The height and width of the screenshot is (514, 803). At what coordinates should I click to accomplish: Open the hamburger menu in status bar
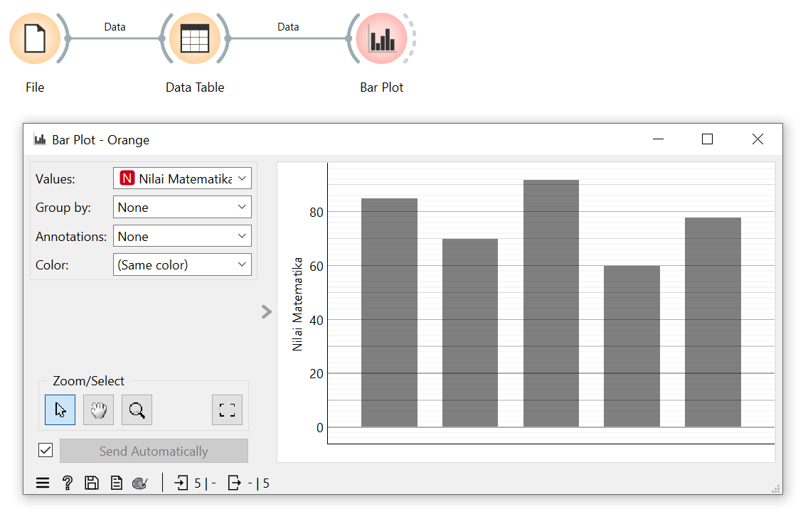(x=43, y=483)
